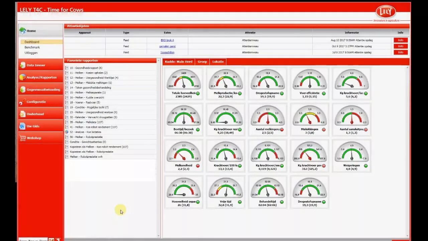
Task: Click the Lely logo
Action: click(386, 12)
